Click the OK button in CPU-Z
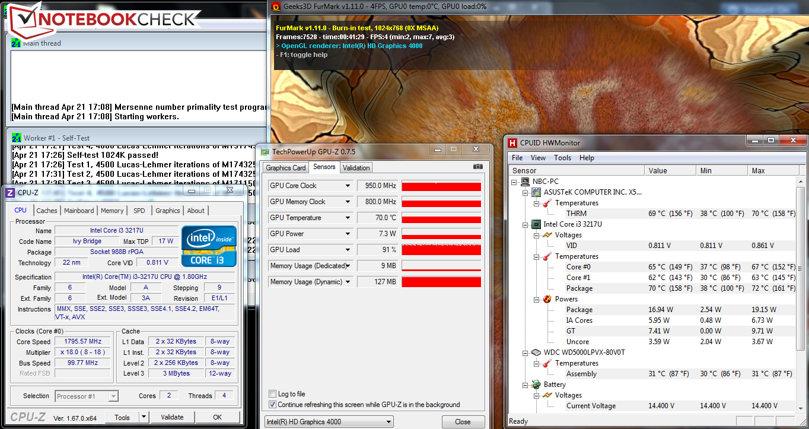The height and width of the screenshot is (429, 809). point(218,417)
